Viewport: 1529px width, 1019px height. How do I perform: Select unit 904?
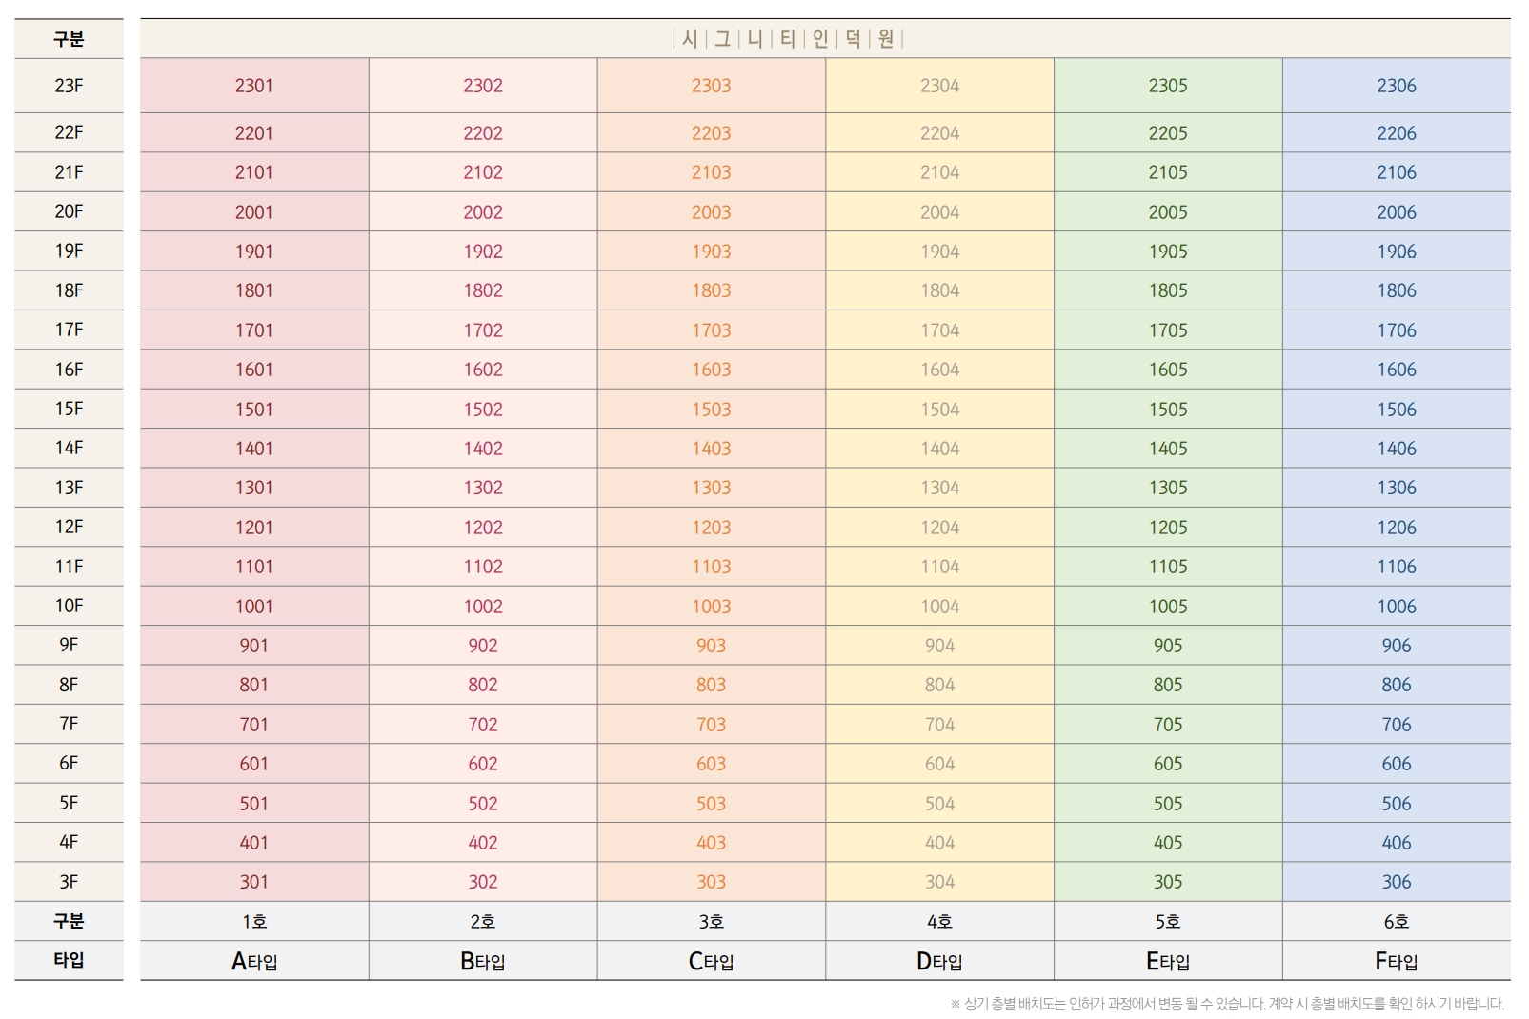pyautogui.click(x=940, y=646)
